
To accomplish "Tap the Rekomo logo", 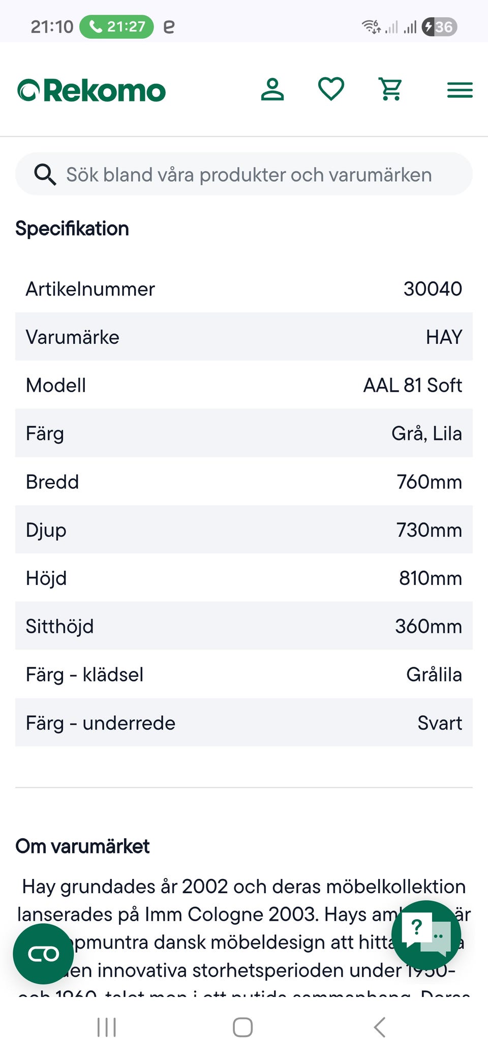I will click(x=91, y=91).
